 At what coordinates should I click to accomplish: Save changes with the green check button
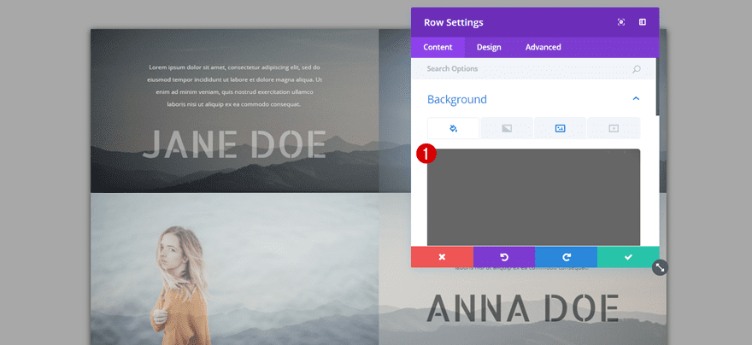[x=628, y=257]
